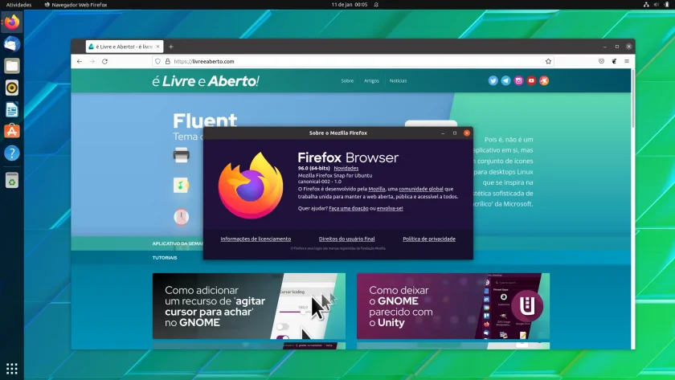
Task: Open Atividades overview in top bar
Action: pos(18,5)
